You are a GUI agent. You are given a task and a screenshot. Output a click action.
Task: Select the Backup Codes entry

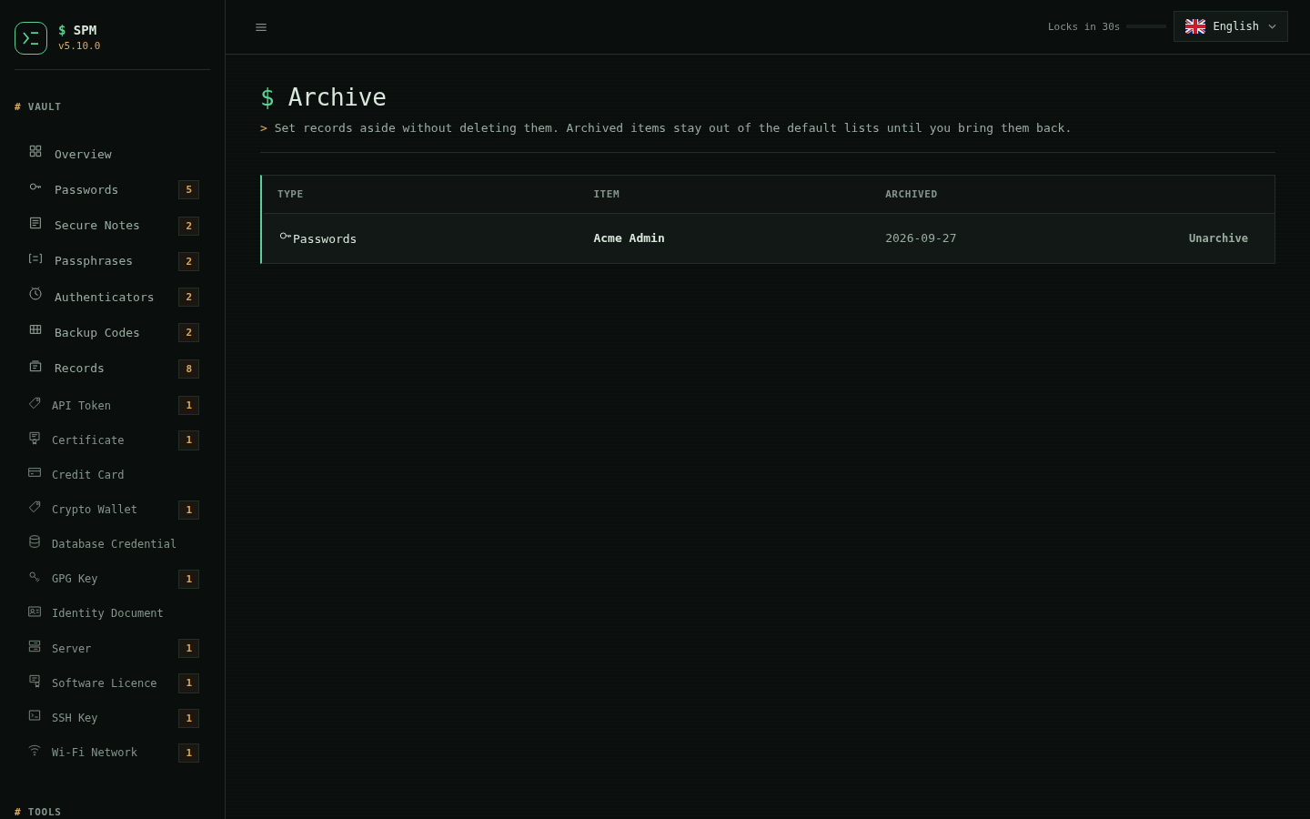[x=113, y=332]
